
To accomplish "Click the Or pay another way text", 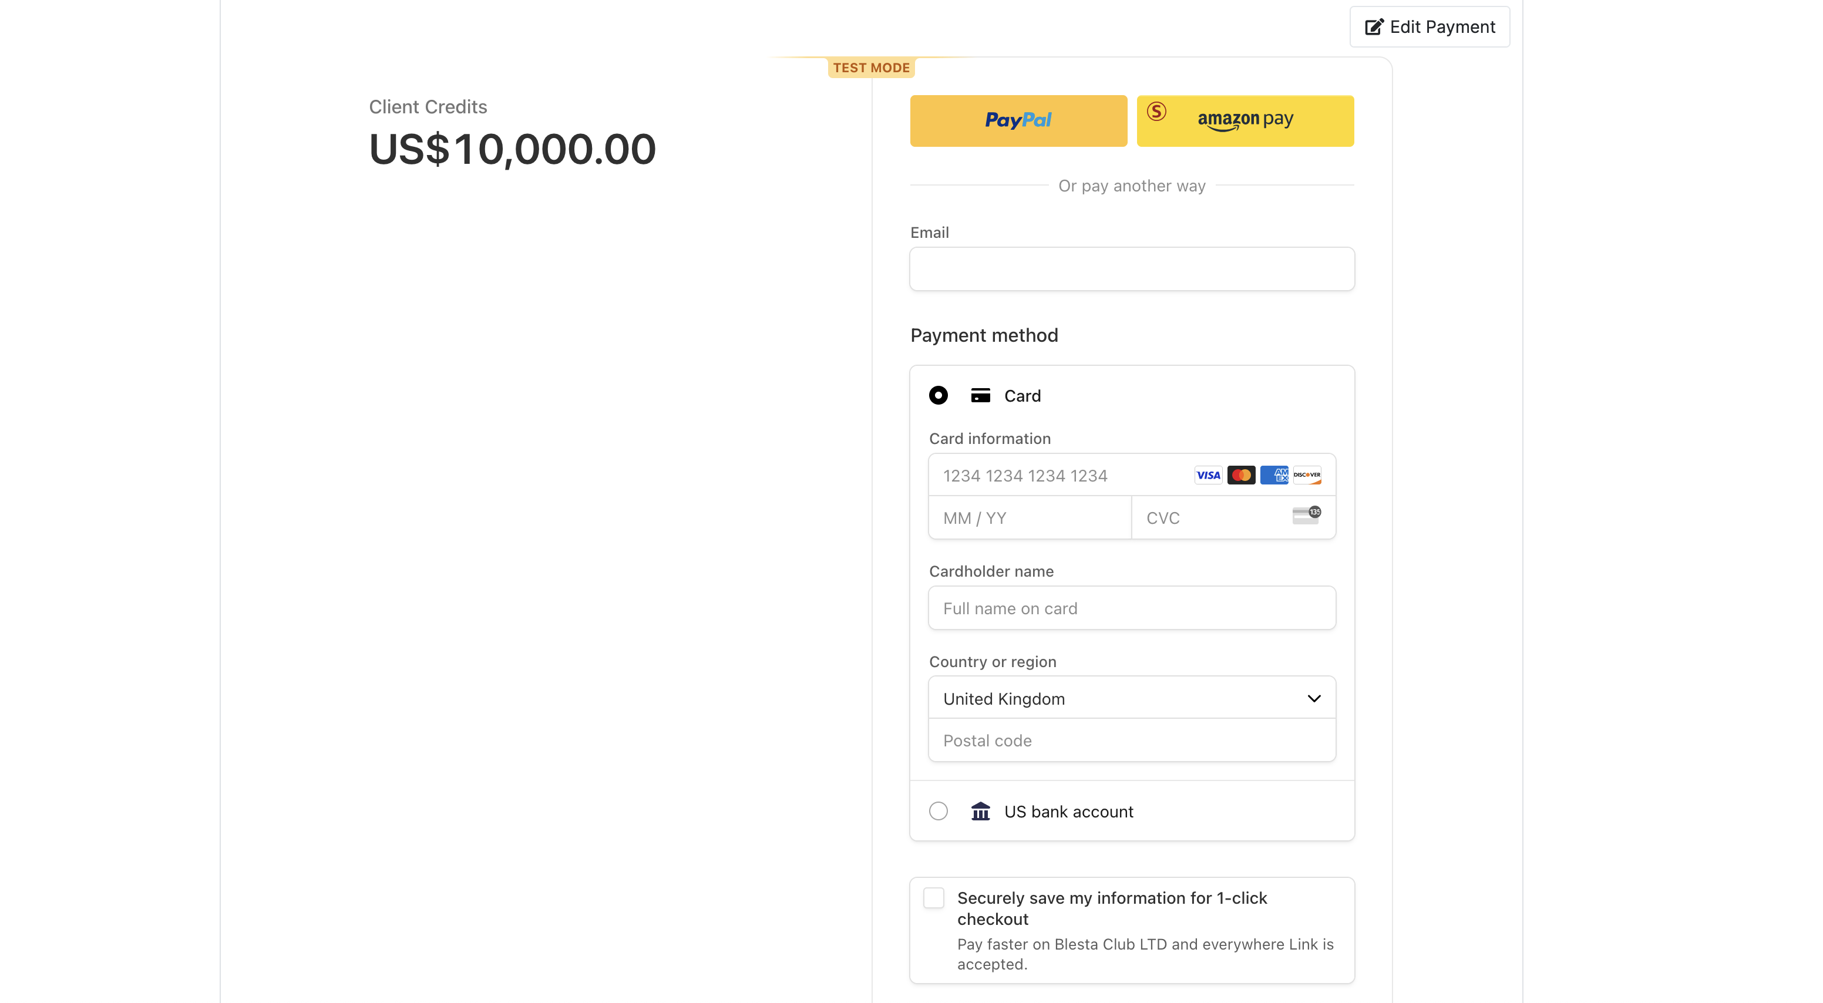I will tap(1132, 186).
